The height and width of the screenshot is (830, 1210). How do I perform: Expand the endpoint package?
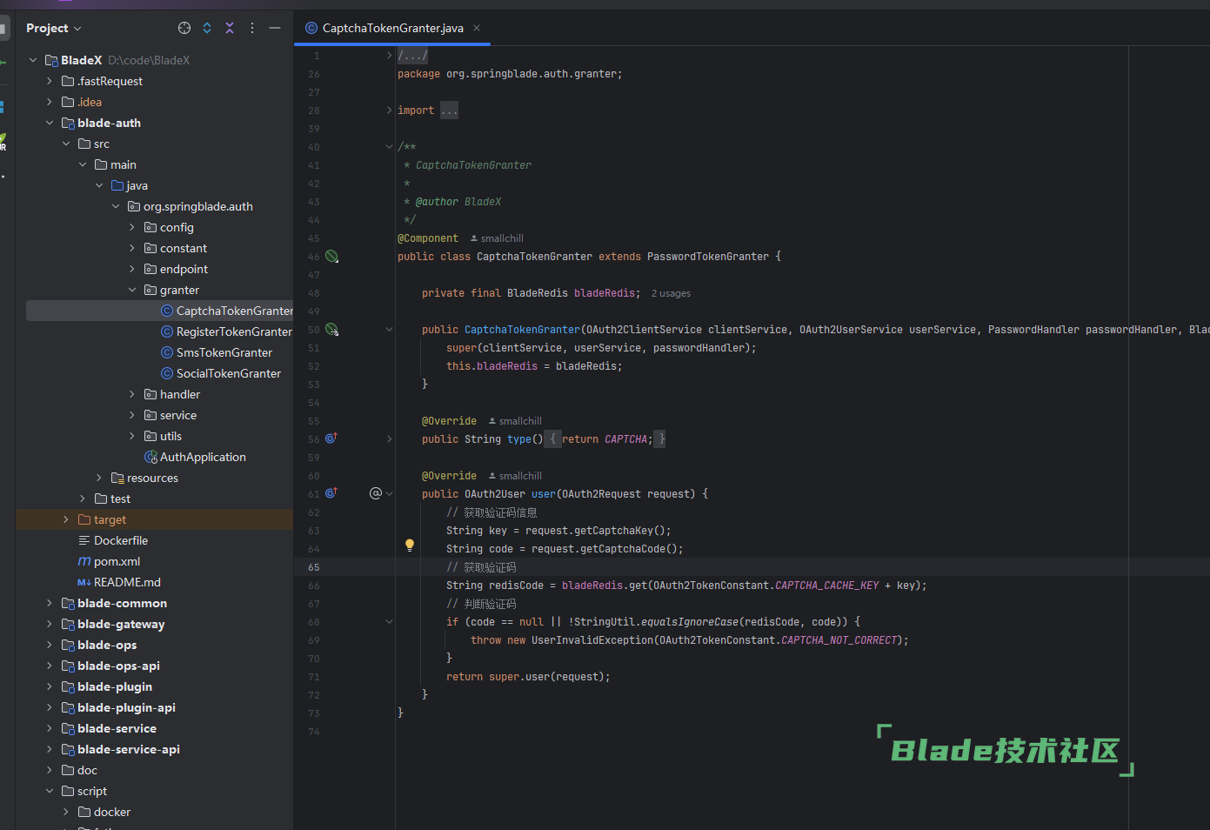coord(132,269)
